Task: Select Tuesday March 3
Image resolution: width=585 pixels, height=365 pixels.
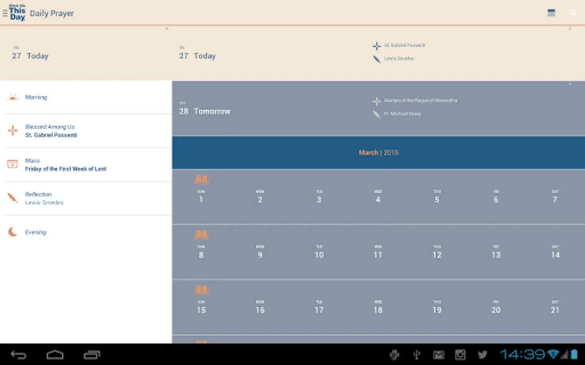Action: point(319,196)
